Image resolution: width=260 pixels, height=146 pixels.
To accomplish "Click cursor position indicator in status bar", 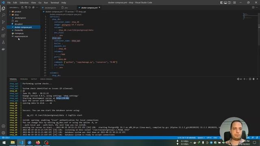I will tap(186, 138).
